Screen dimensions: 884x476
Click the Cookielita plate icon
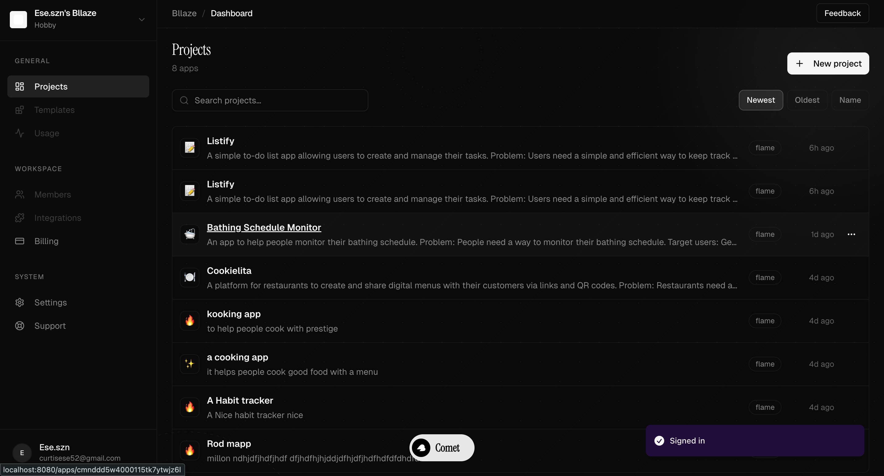190,278
